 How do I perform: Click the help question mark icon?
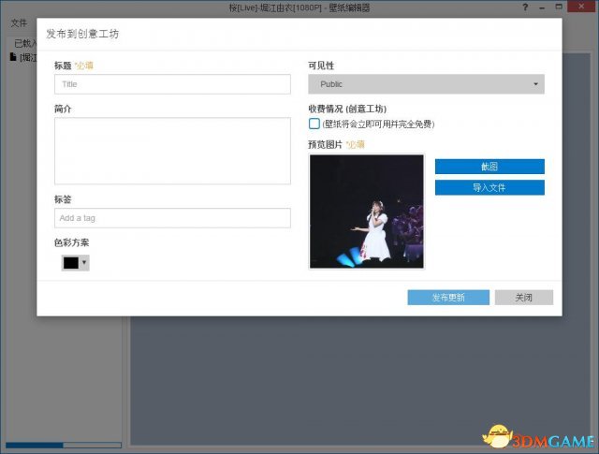tap(525, 7)
